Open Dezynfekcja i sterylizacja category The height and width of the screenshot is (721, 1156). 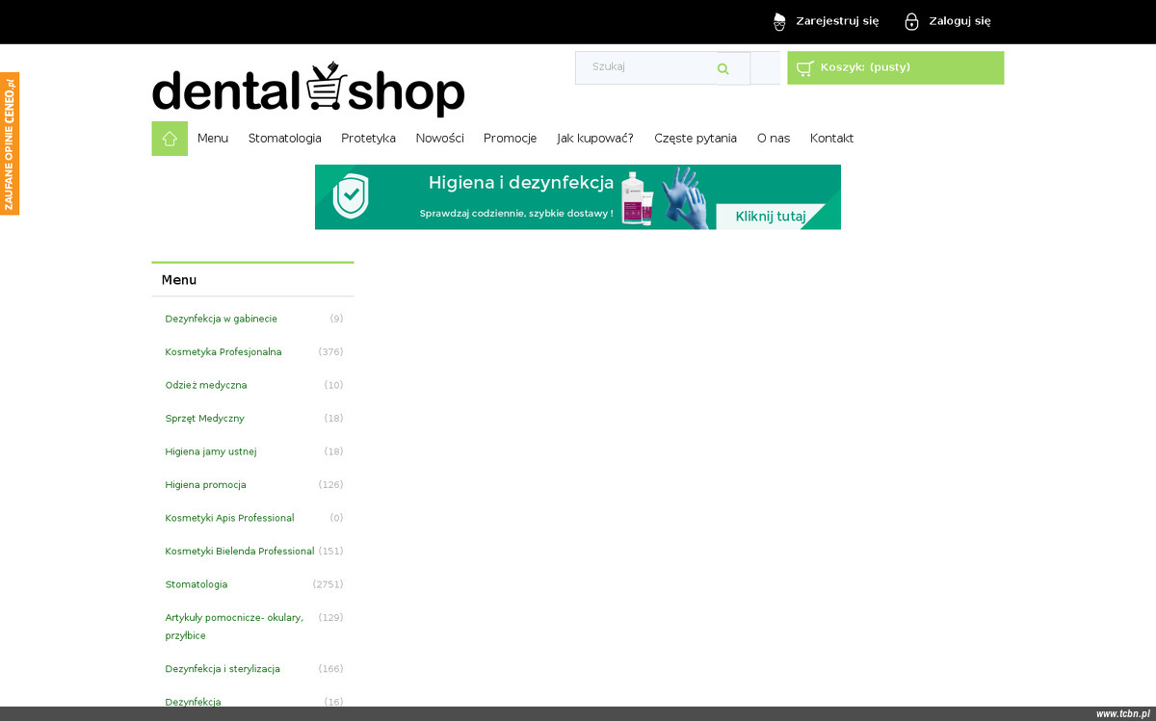click(223, 669)
